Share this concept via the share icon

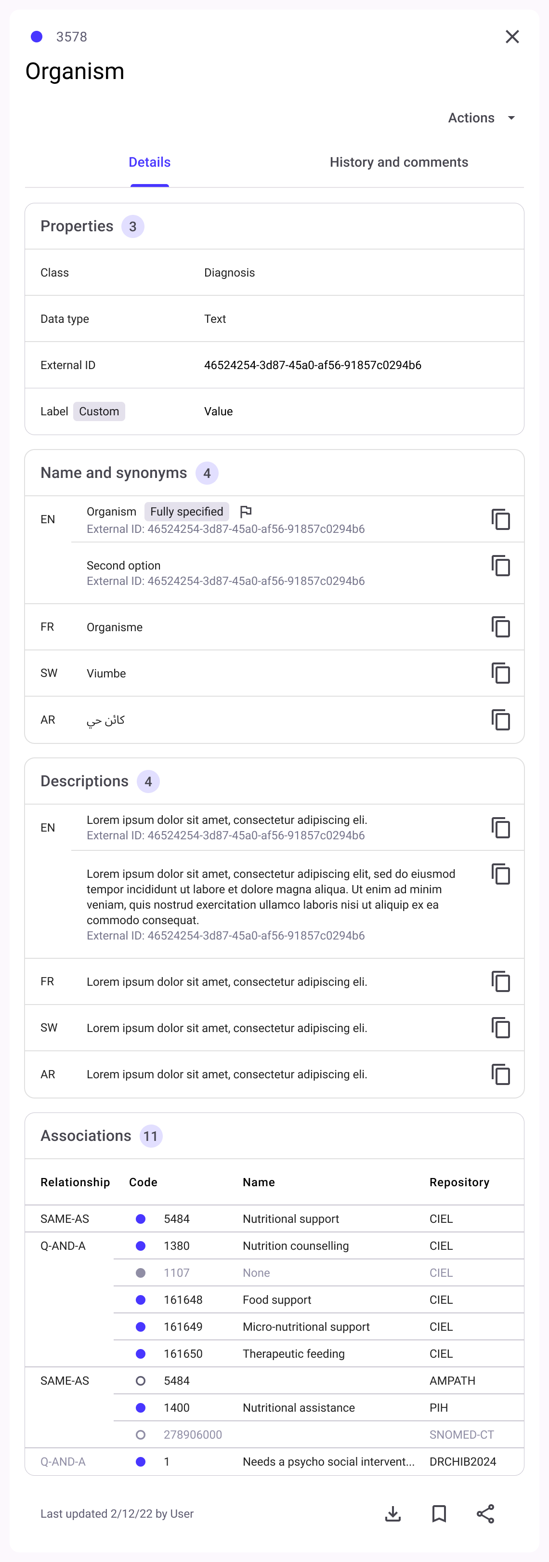485,1513
